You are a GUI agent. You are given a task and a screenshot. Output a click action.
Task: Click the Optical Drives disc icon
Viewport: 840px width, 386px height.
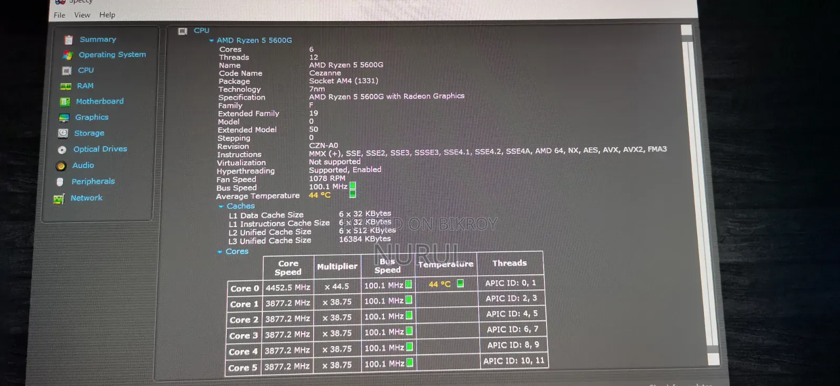click(62, 149)
